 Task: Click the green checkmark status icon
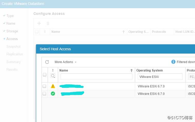(x=53, y=94)
